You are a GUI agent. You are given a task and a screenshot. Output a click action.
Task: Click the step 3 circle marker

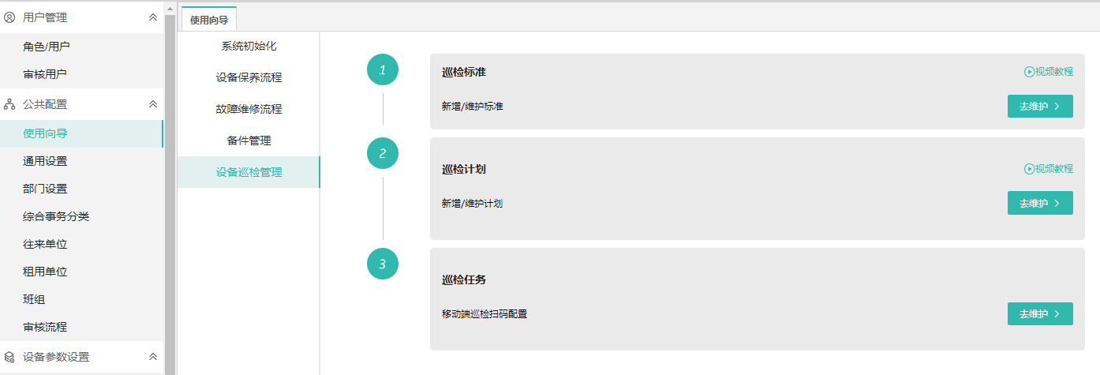pos(383,264)
